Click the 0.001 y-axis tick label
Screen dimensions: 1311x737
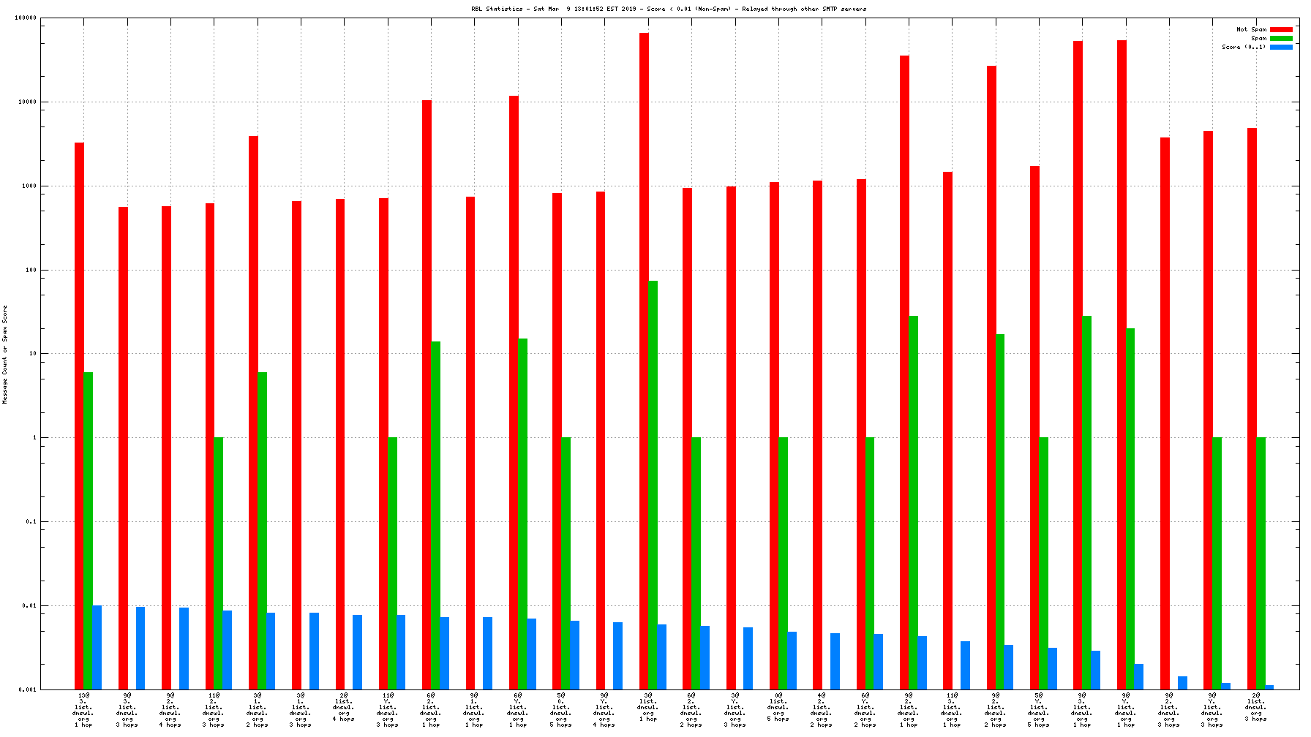(28, 689)
